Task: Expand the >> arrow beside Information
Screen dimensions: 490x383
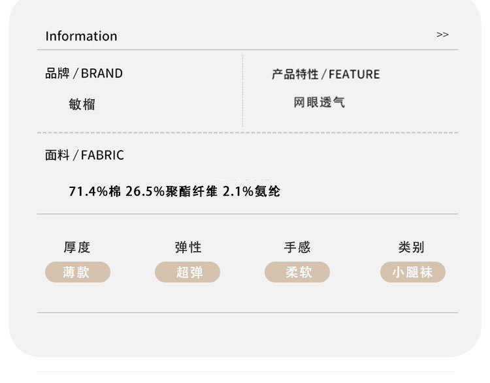Action: pyautogui.click(x=442, y=35)
